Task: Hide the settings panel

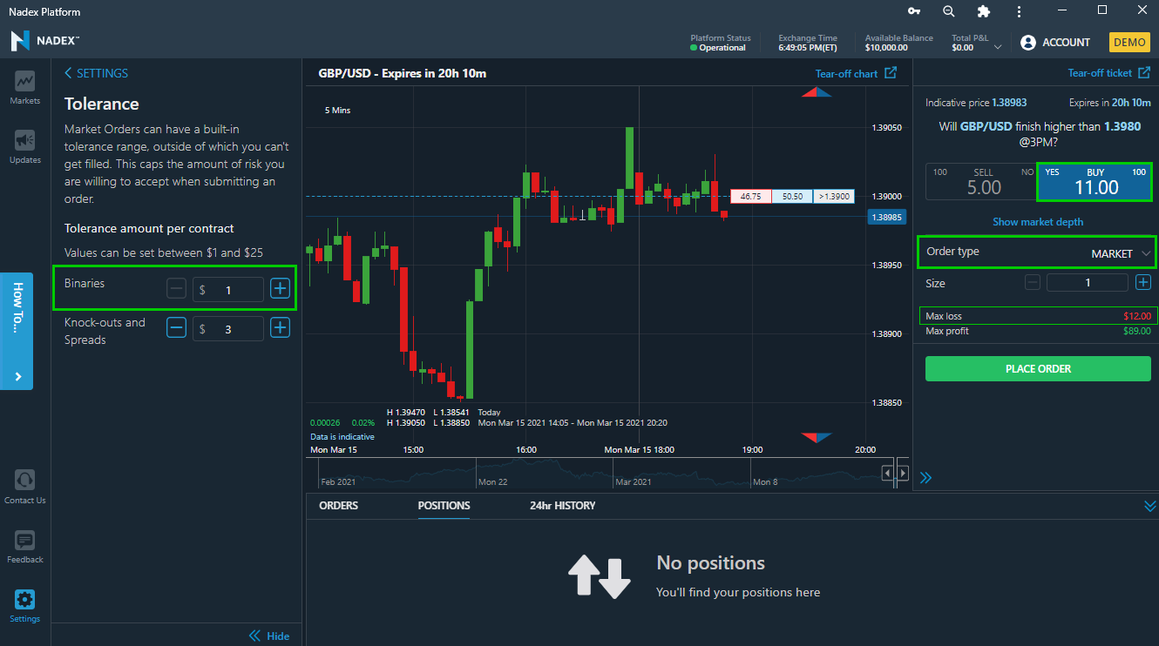Action: (269, 636)
